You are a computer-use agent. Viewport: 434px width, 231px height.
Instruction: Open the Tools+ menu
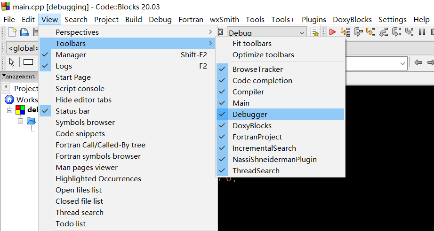click(x=282, y=20)
